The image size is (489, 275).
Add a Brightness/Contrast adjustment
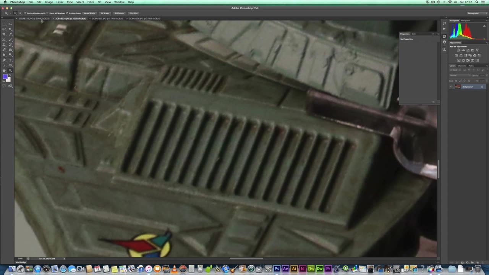[458, 50]
